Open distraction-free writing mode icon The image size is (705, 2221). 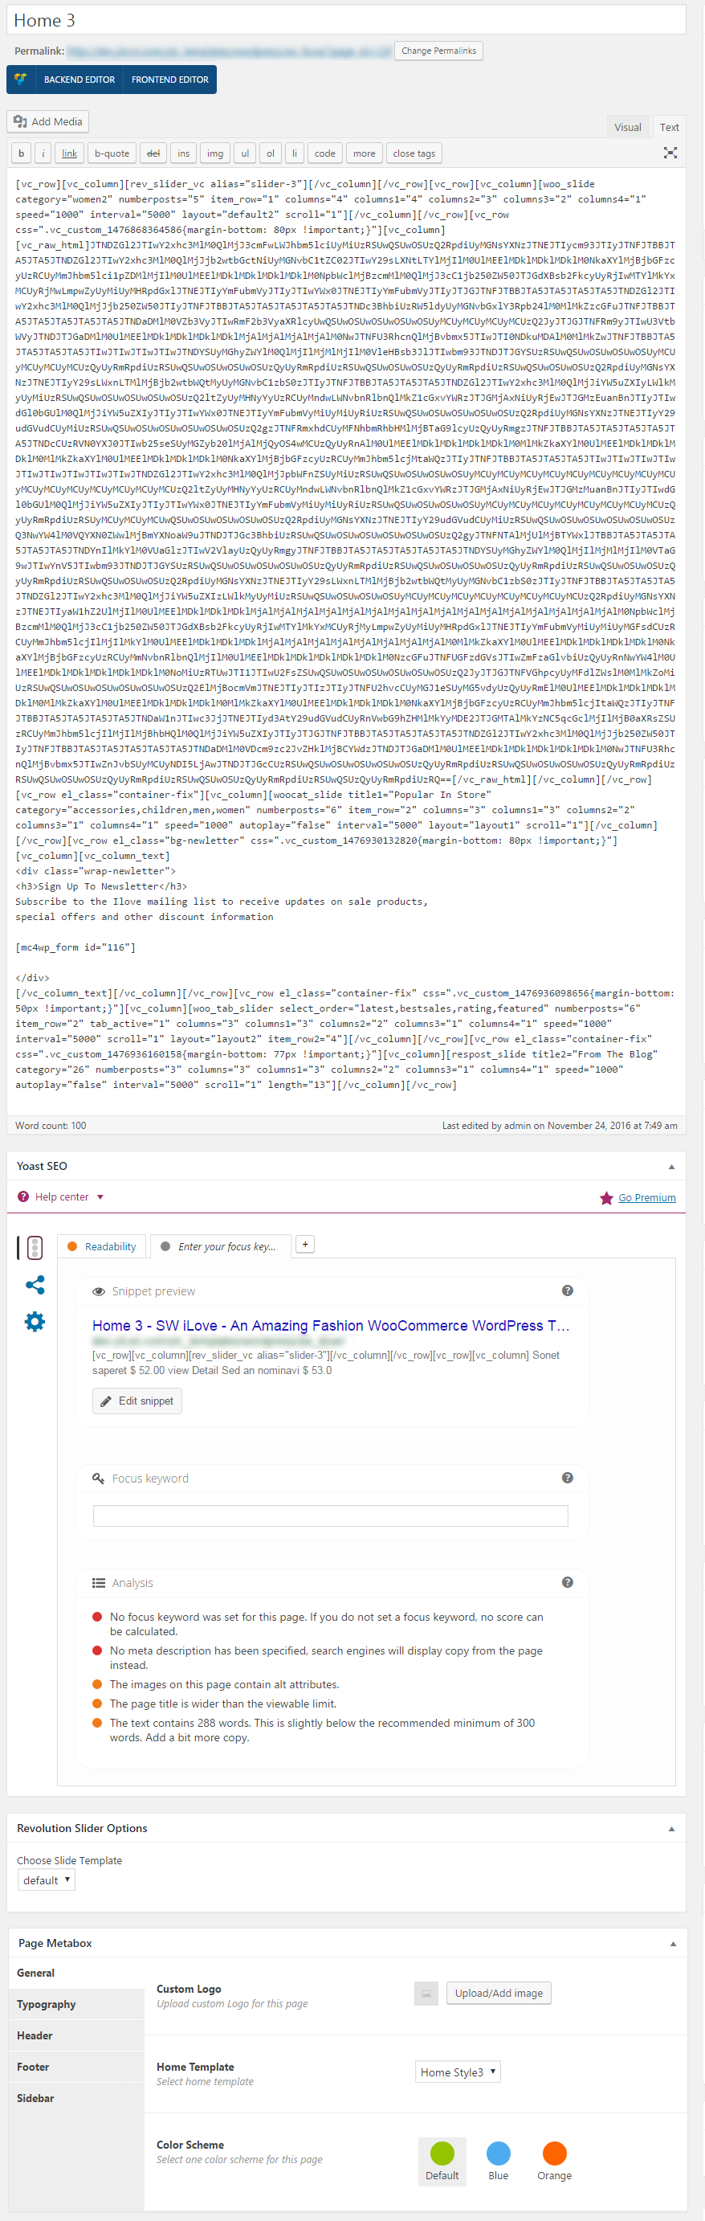pos(670,153)
